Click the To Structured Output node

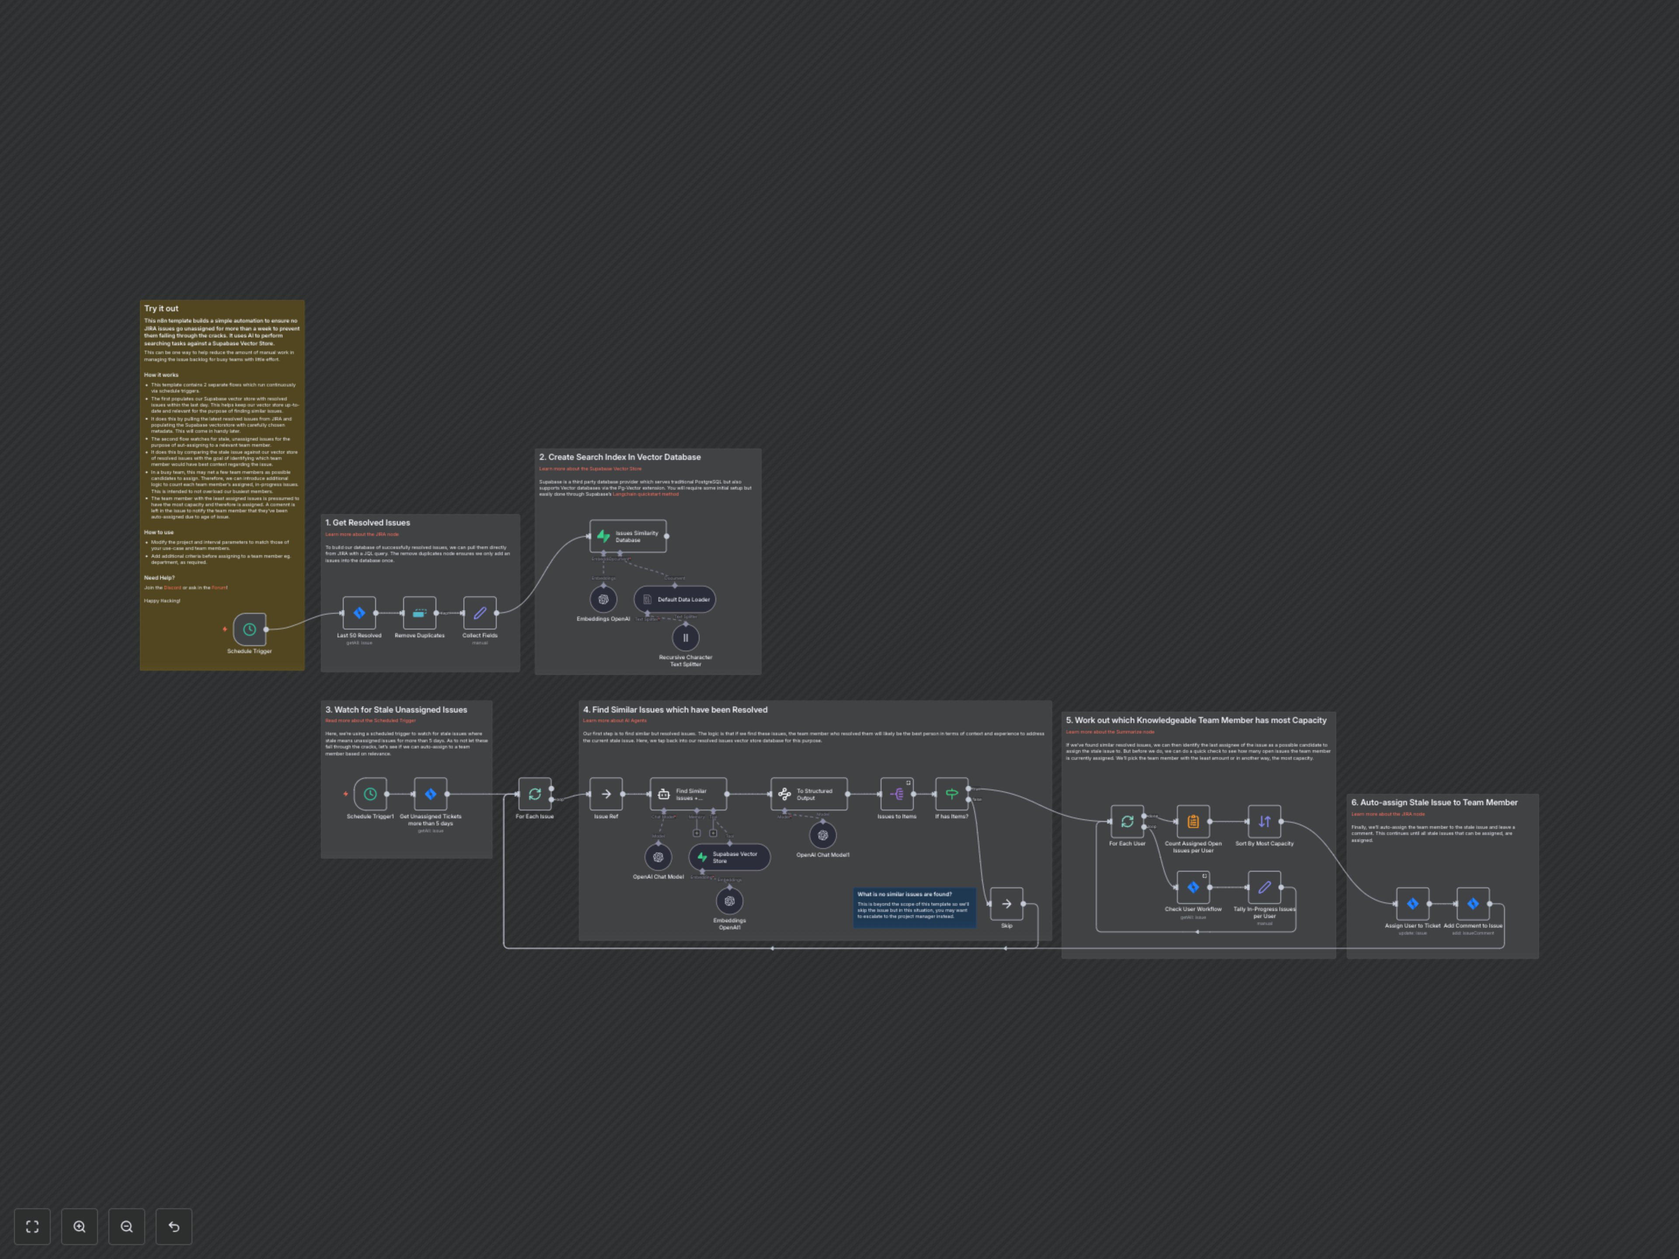810,794
